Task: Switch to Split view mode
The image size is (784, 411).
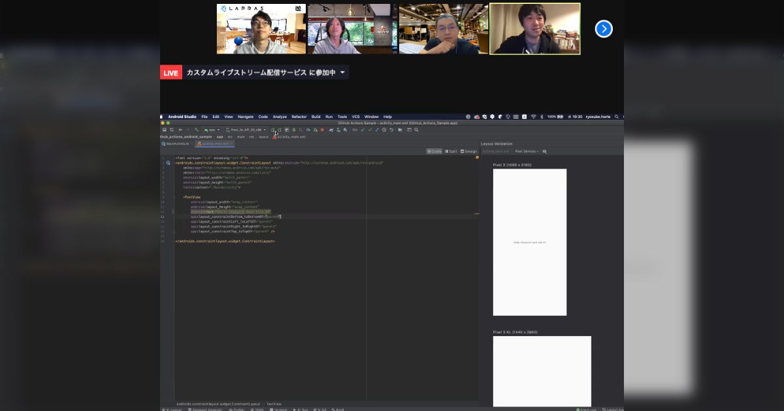Action: click(451, 151)
